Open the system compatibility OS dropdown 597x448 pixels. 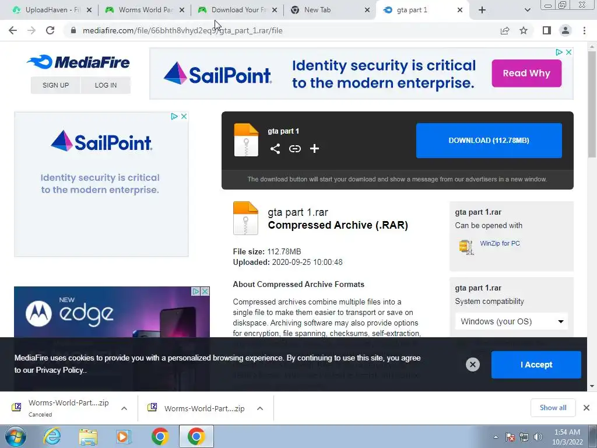pyautogui.click(x=511, y=321)
